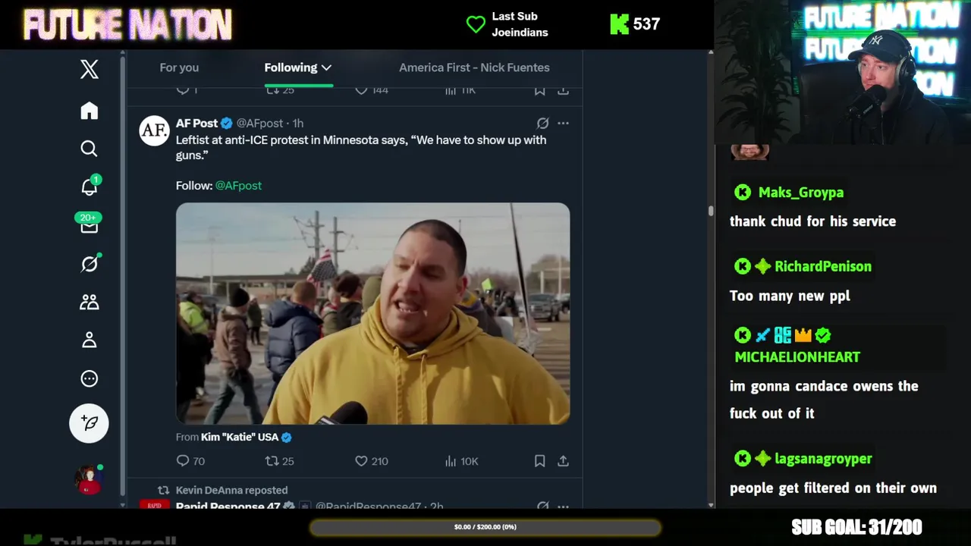Open Explore search magnifier icon
The height and width of the screenshot is (546, 971).
90,149
